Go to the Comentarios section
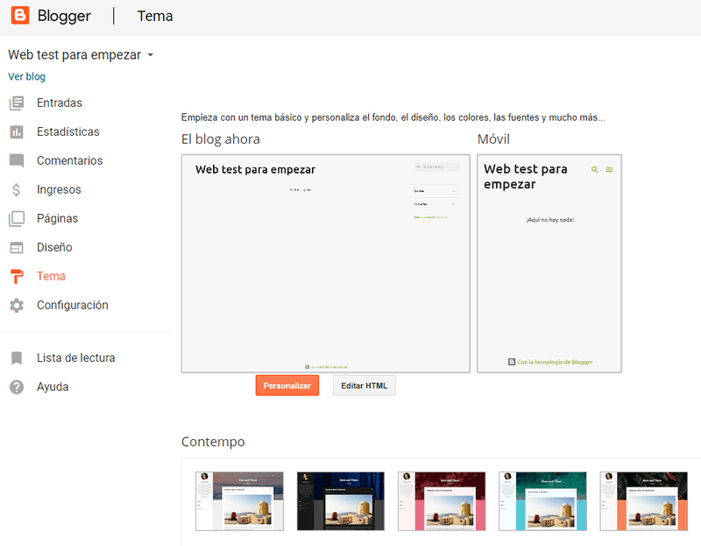Viewport: 701px width, 546px height. (x=69, y=161)
